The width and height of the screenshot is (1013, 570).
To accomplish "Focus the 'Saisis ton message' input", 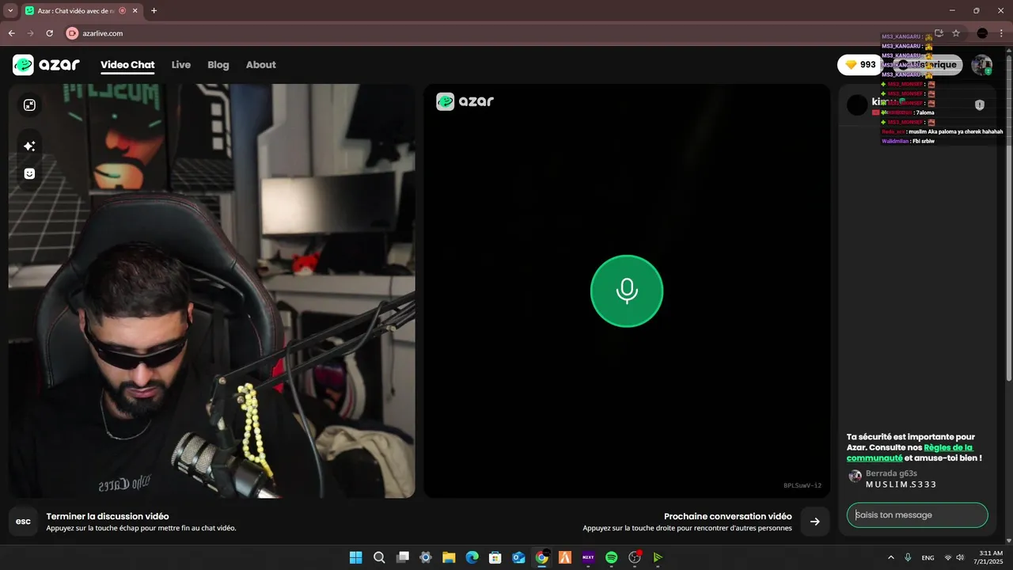I will point(917,515).
